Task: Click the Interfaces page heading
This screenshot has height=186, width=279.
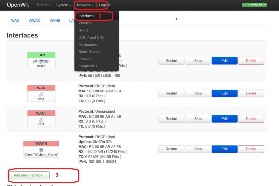Action: click(x=22, y=35)
